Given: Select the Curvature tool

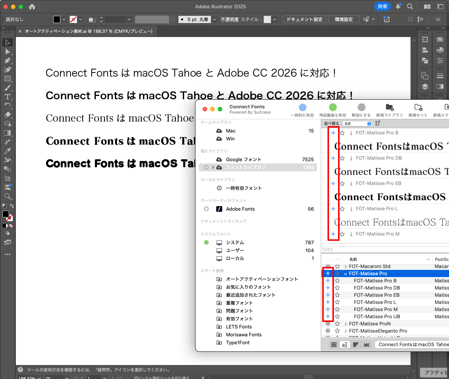Looking at the screenshot, I should [8, 69].
